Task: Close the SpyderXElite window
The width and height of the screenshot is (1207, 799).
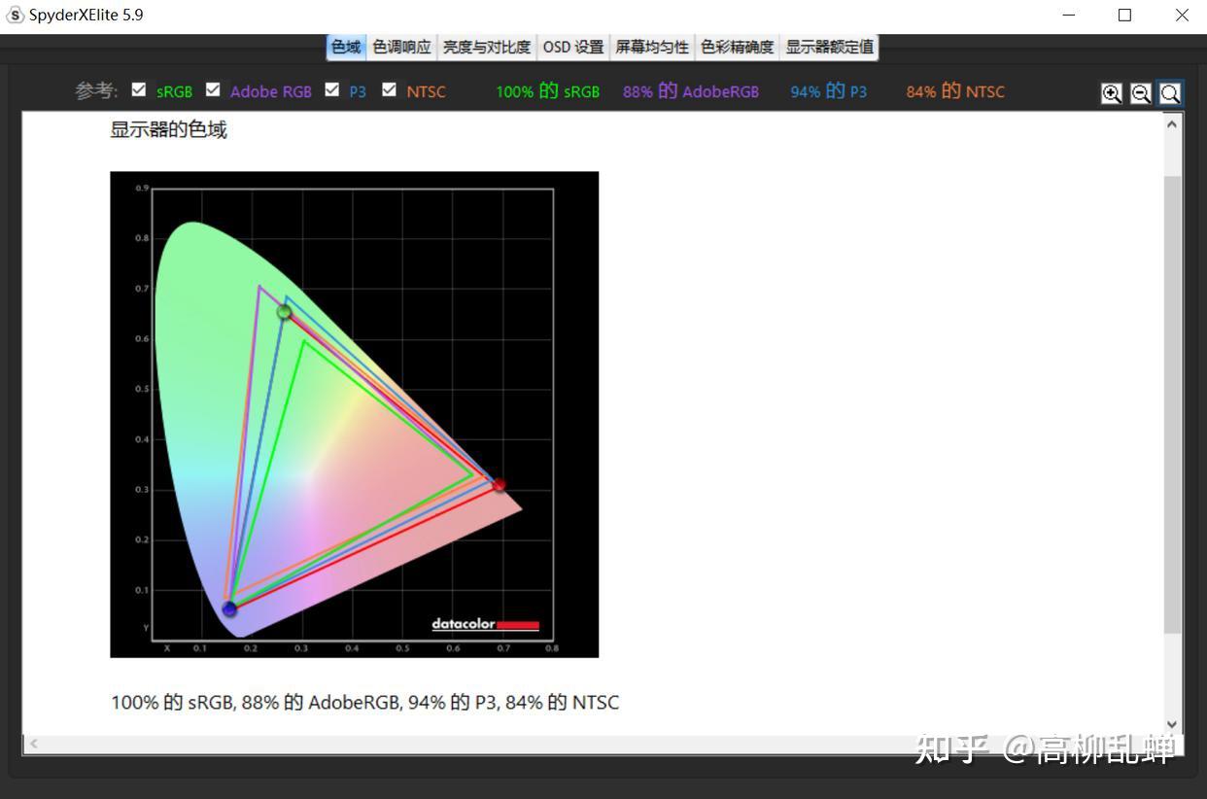Action: click(x=1182, y=16)
